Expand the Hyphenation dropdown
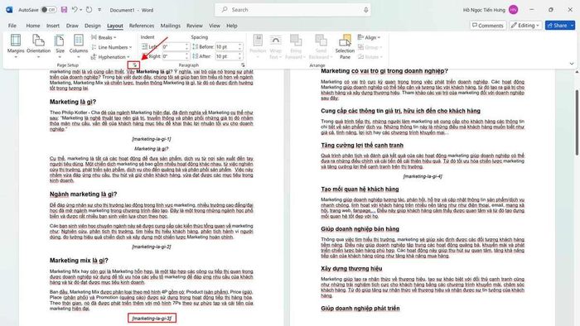Screen dimensions: 580x326 [x=110, y=57]
